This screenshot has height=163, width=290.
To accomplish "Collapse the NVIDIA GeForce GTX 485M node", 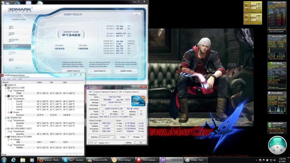I will [x=5, y=136].
